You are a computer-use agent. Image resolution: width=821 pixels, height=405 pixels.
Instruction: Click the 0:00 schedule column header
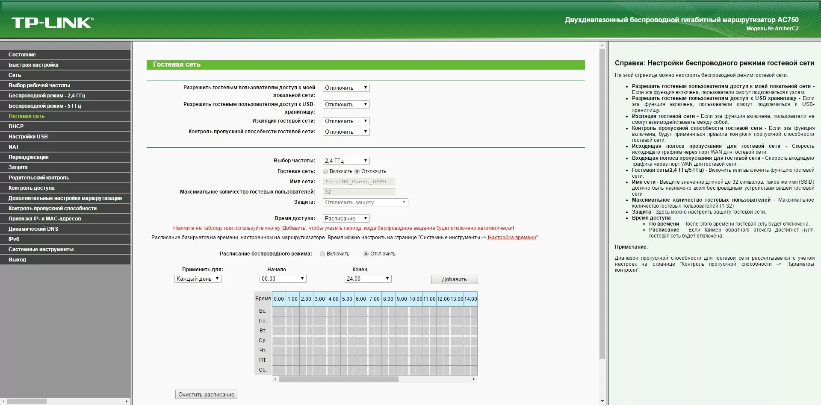point(279,299)
